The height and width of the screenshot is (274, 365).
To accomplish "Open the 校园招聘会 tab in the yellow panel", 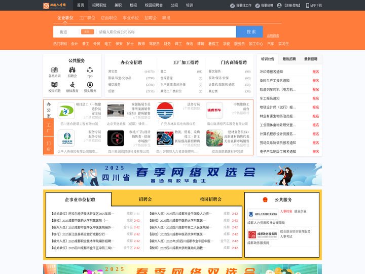I will [x=211, y=199].
